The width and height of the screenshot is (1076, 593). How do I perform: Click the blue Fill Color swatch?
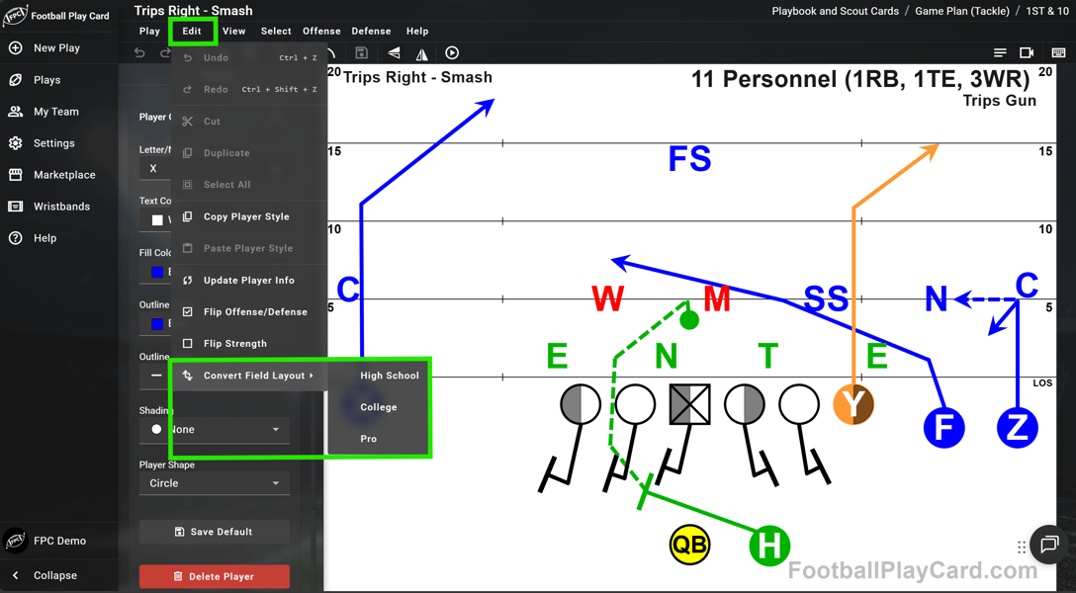157,272
